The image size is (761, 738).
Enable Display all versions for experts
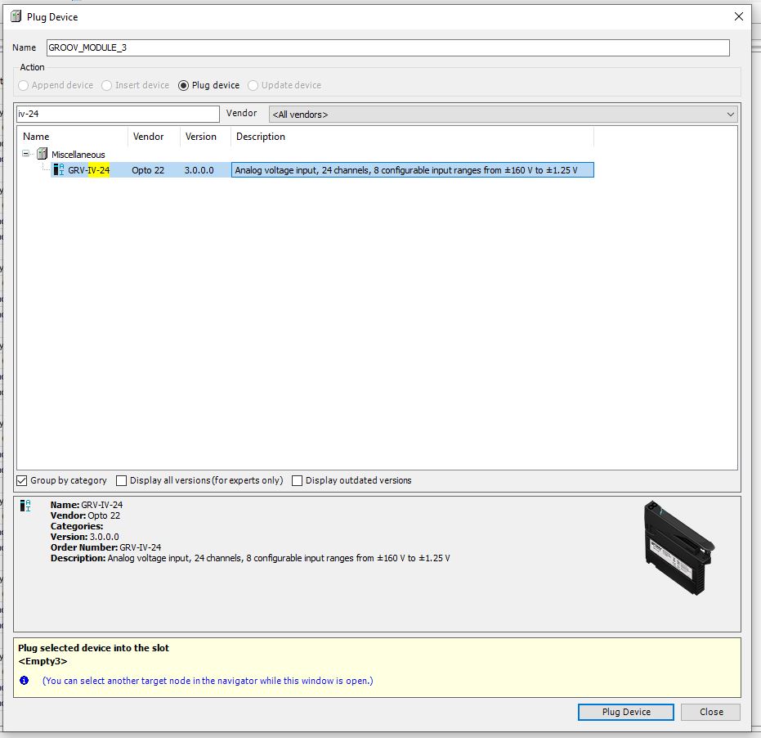pyautogui.click(x=121, y=480)
